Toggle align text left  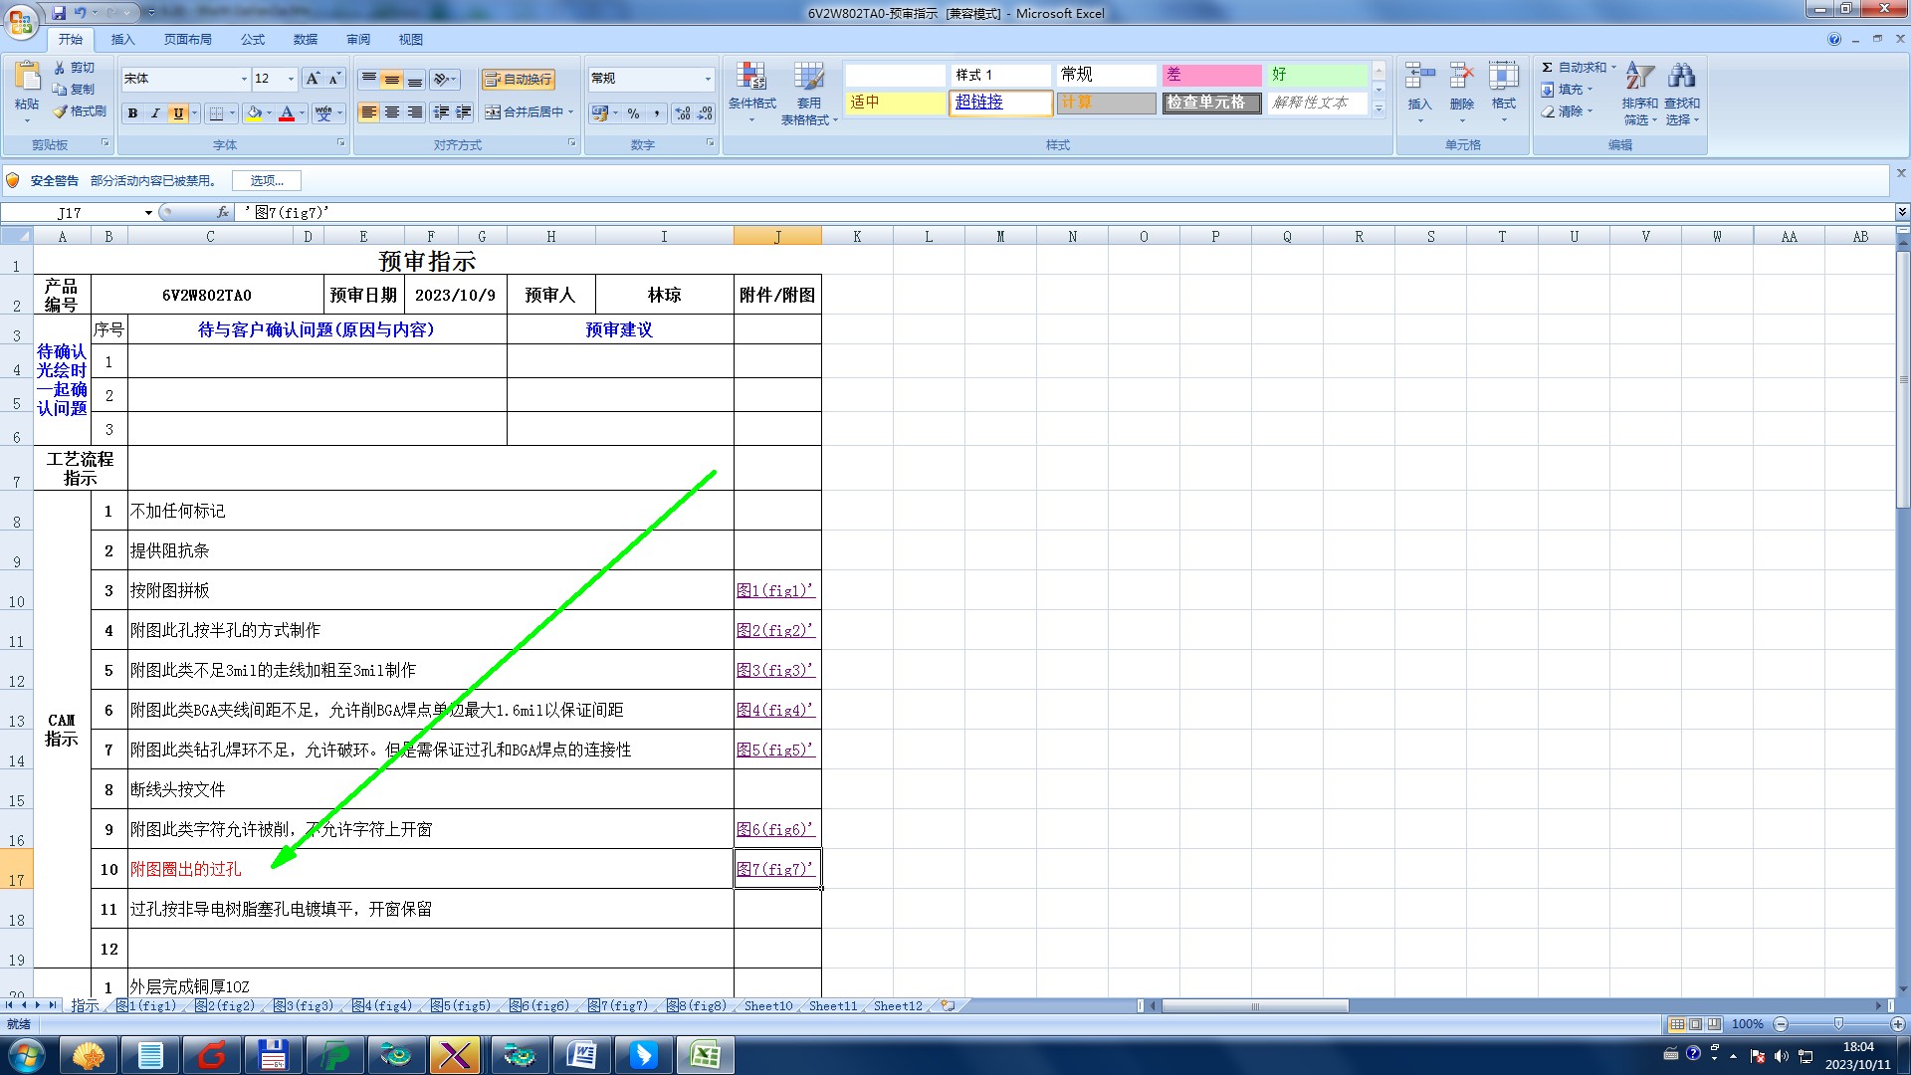[369, 112]
